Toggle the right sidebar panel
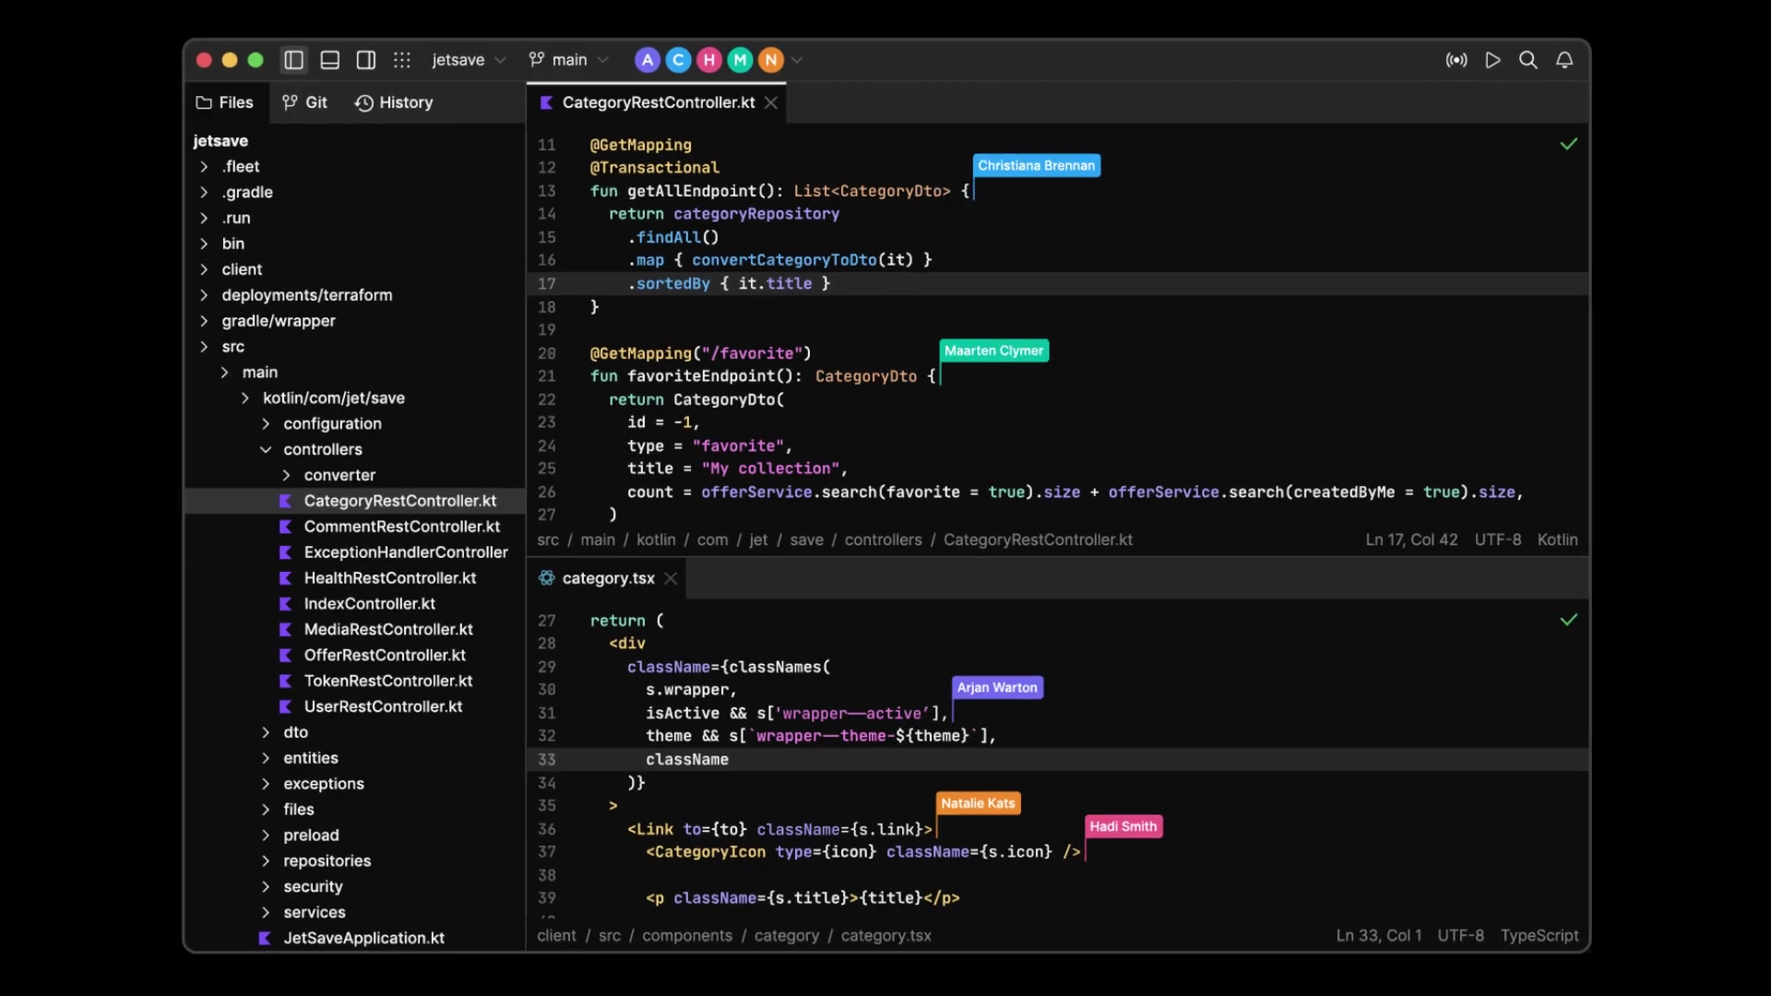Image resolution: width=1771 pixels, height=996 pixels. click(x=365, y=60)
